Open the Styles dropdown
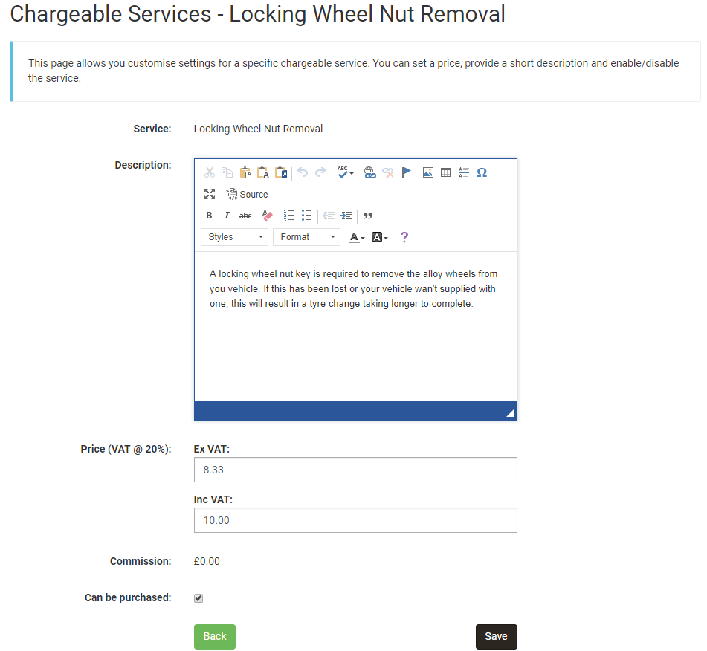The width and height of the screenshot is (707, 651). [x=234, y=237]
